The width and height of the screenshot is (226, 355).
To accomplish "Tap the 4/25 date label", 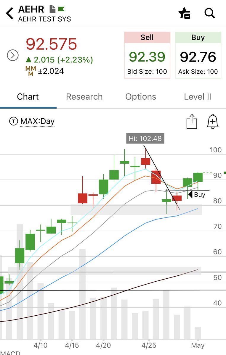I will point(149,345).
